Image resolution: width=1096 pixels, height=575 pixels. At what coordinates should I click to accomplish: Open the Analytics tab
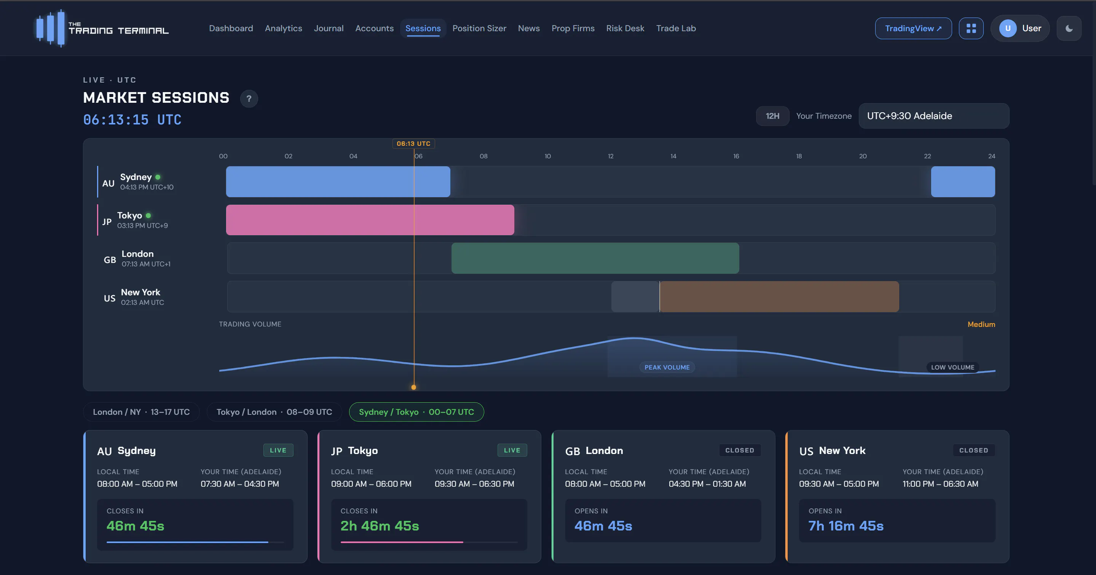point(283,28)
